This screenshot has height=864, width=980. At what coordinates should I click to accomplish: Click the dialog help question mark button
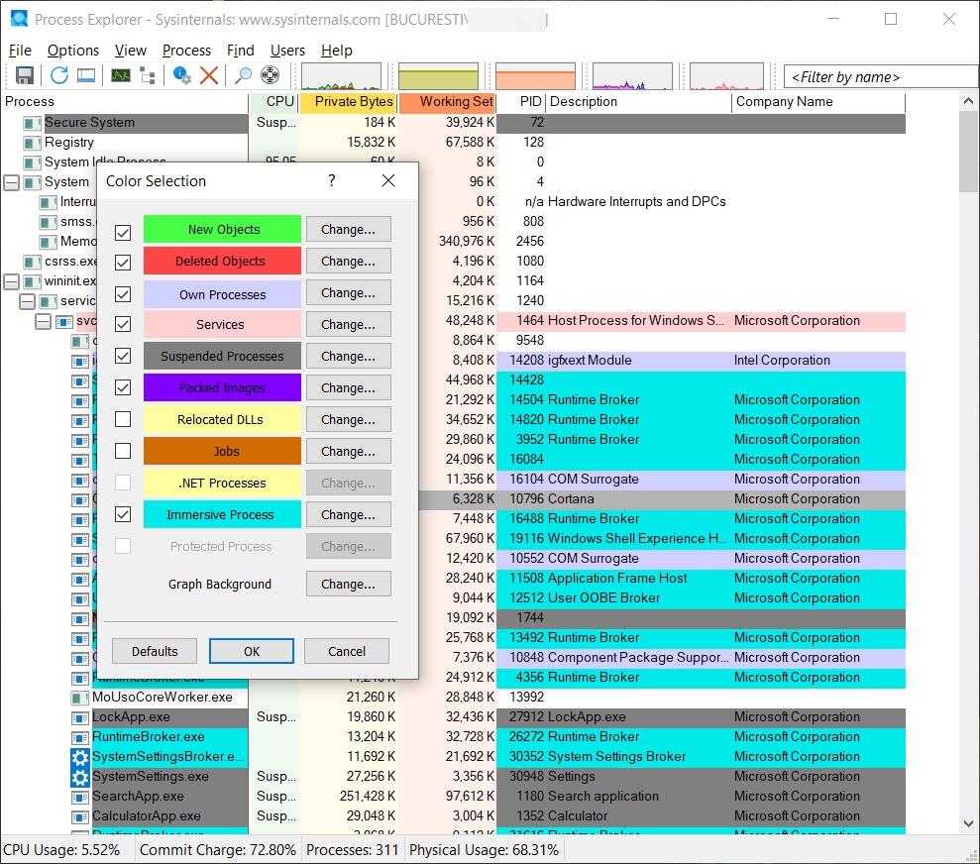(332, 180)
